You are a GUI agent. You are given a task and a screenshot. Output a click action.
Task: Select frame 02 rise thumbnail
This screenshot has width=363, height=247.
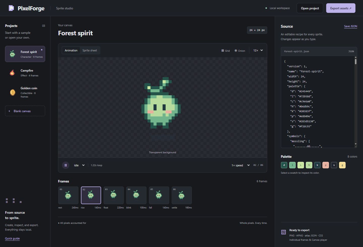click(x=91, y=195)
